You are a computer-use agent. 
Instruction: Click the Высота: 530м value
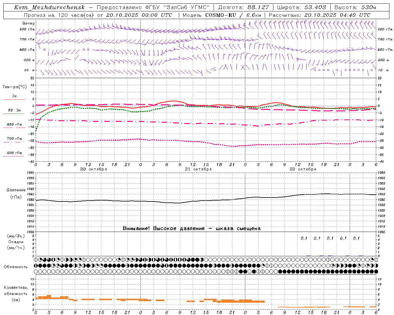[355, 7]
